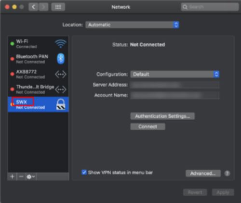
Task: Click red status dot beside AX88772
Action: coord(12,74)
